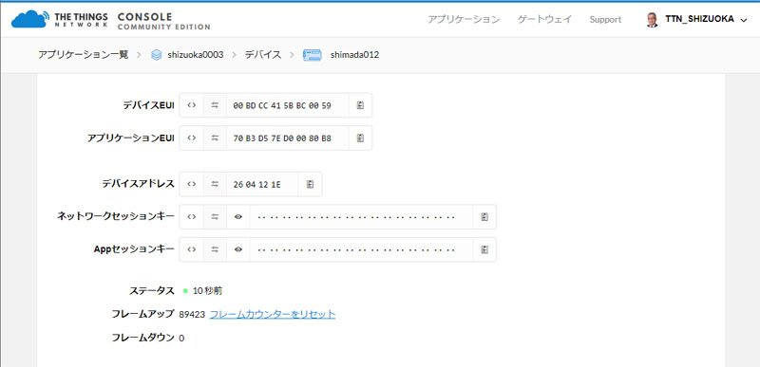Select the アプリケーションEUI value 70 B3 D5 7E D0 00 80 B8
Screen dimensions: 760x367
tap(282, 138)
